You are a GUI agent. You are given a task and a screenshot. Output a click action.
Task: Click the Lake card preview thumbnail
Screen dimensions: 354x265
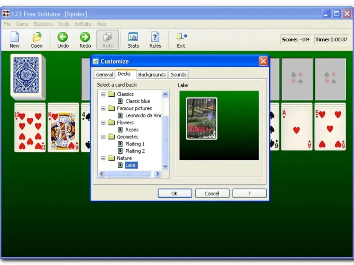tap(201, 118)
